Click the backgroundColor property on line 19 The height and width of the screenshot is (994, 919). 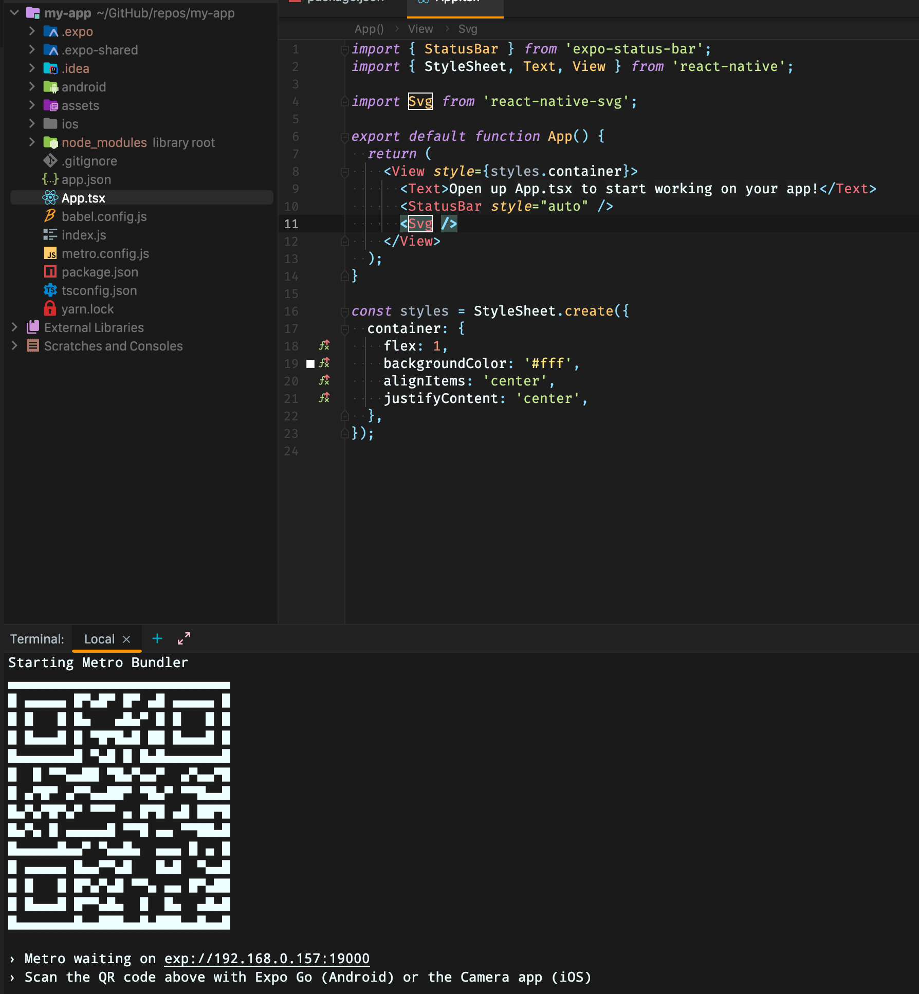click(x=445, y=363)
